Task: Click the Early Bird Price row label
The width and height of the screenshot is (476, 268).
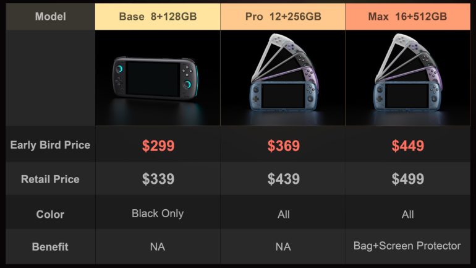Action: (x=50, y=145)
